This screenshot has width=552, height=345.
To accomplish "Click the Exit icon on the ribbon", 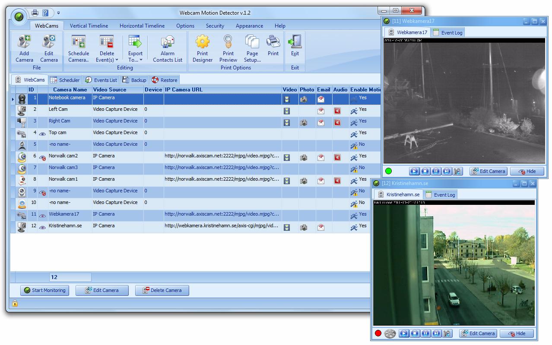I will click(295, 47).
